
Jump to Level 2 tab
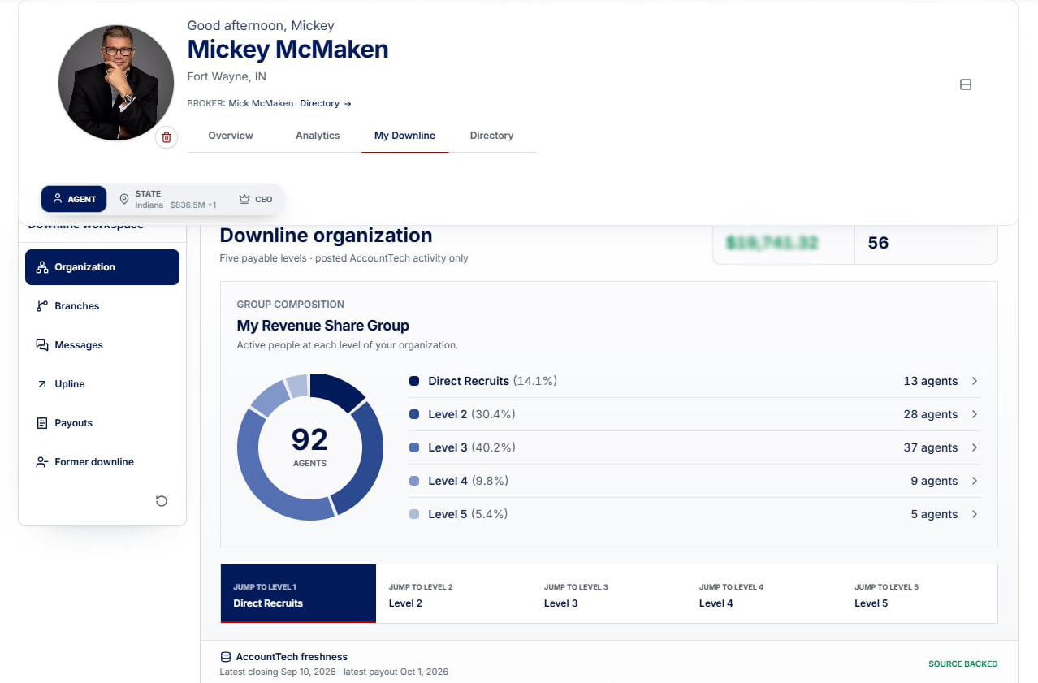pos(453,594)
